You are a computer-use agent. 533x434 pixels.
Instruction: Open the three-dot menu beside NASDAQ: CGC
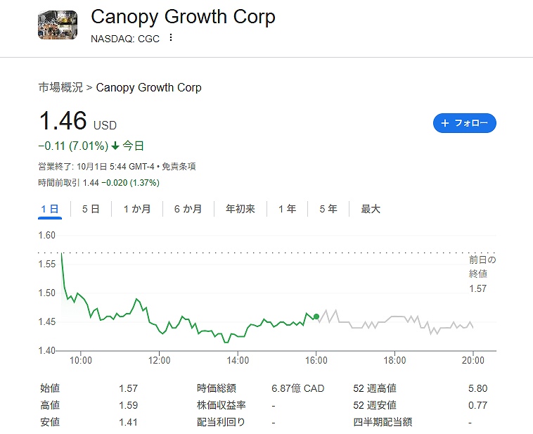tap(170, 37)
